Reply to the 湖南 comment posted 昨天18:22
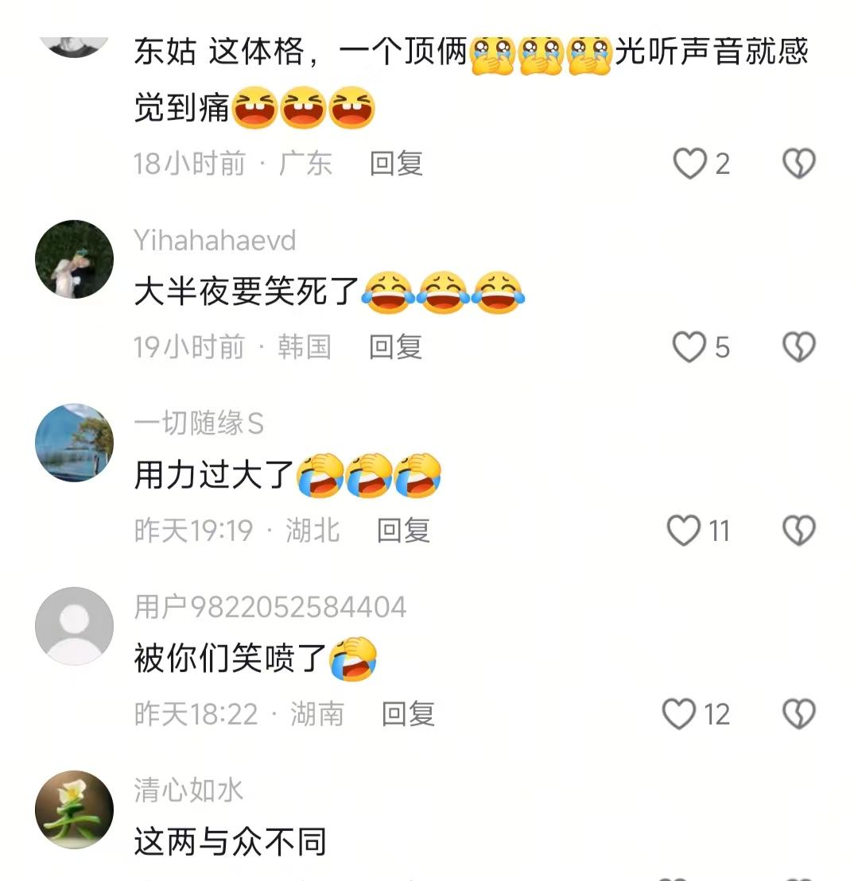 [408, 714]
